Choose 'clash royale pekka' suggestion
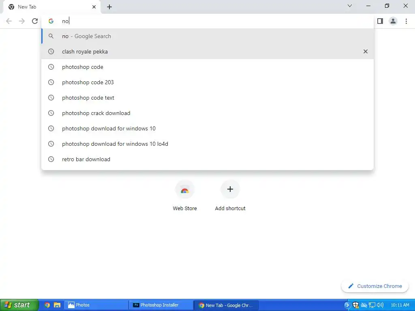Image resolution: width=415 pixels, height=311 pixels. [207, 51]
